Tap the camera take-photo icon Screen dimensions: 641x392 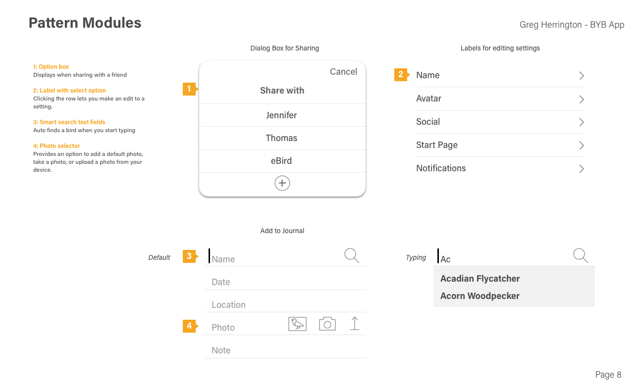pyautogui.click(x=327, y=324)
